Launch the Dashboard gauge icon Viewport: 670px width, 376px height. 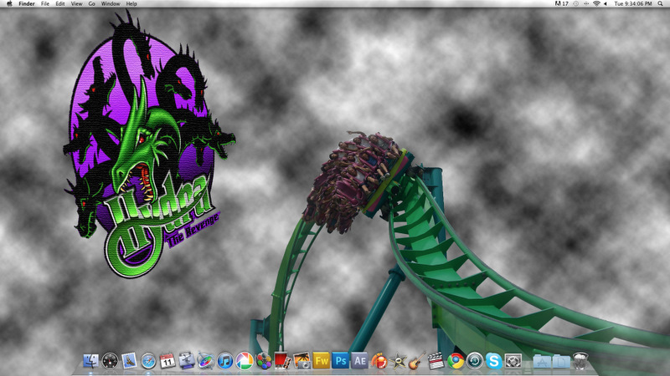(110, 361)
